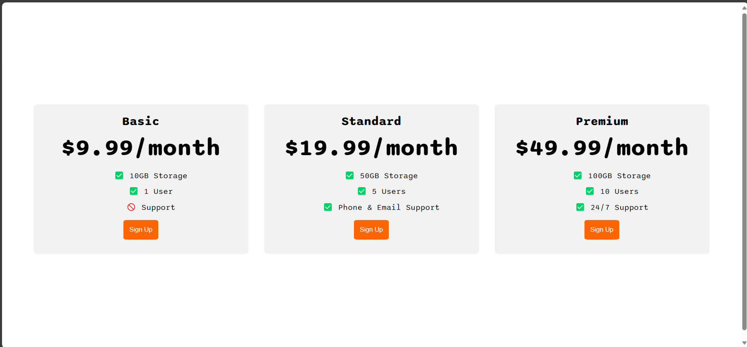Click the checkmark icon next to 10 Users
The height and width of the screenshot is (347, 747).
pos(590,191)
